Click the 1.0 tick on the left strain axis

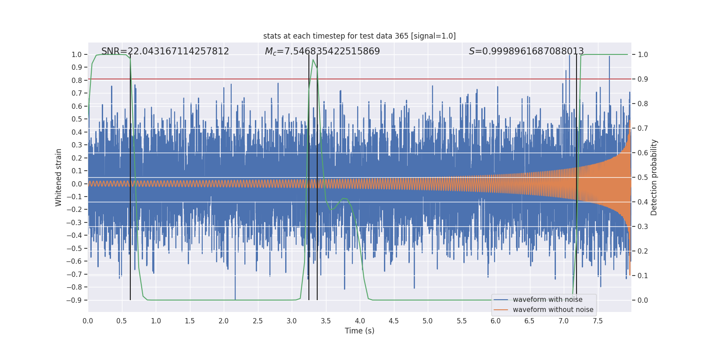tap(77, 55)
